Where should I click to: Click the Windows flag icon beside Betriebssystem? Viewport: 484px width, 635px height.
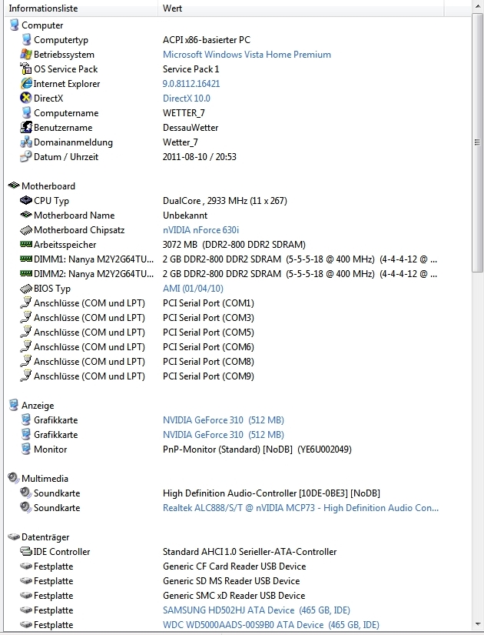pyautogui.click(x=26, y=55)
